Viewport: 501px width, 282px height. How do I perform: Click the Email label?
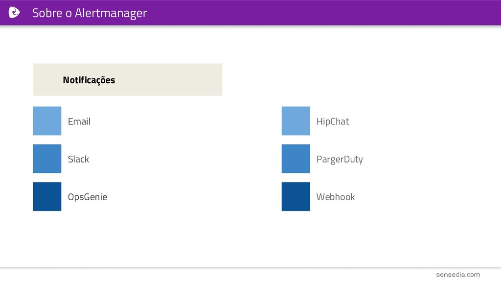coord(79,121)
